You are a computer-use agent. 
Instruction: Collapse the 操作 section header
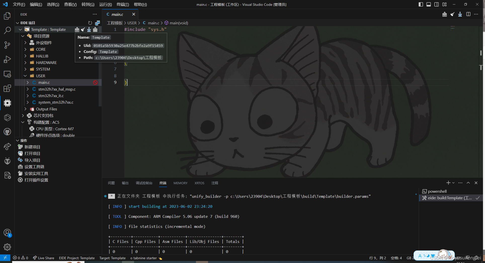tap(17, 141)
